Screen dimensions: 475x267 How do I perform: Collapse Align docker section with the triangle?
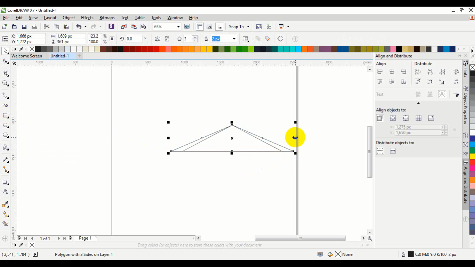coord(418,103)
